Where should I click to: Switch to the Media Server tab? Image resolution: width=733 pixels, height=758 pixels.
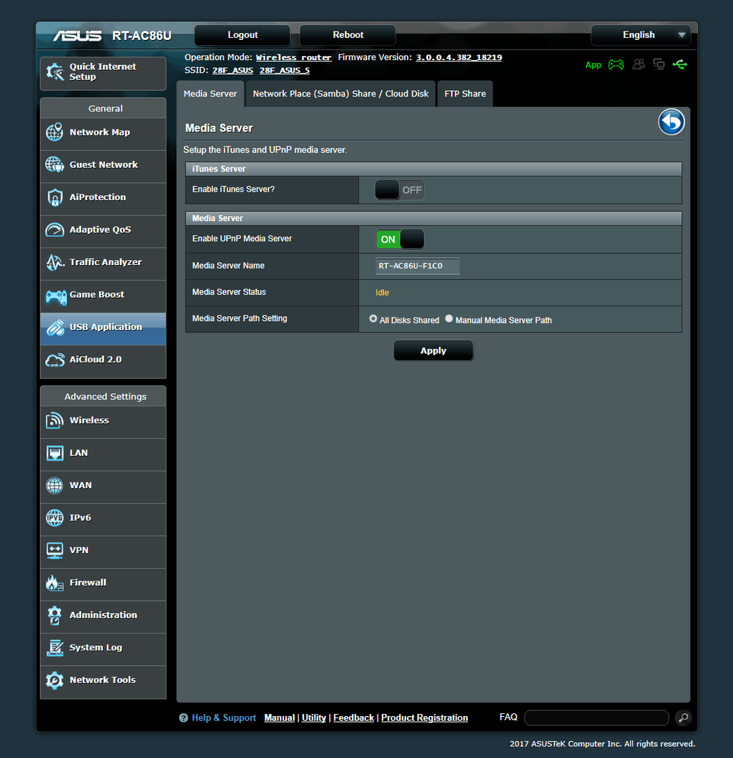pyautogui.click(x=211, y=94)
